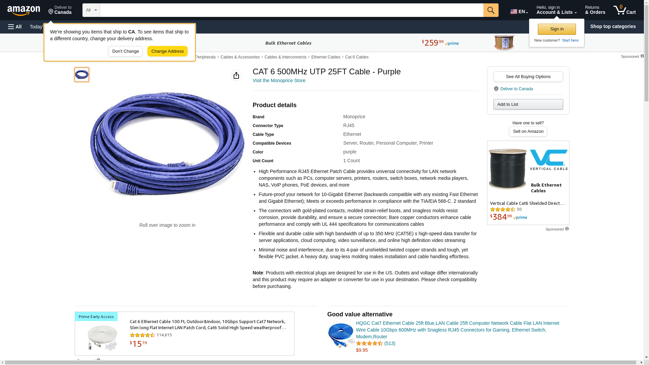Visit the Monoprice Store link
This screenshot has height=365, width=649.
pos(279,80)
